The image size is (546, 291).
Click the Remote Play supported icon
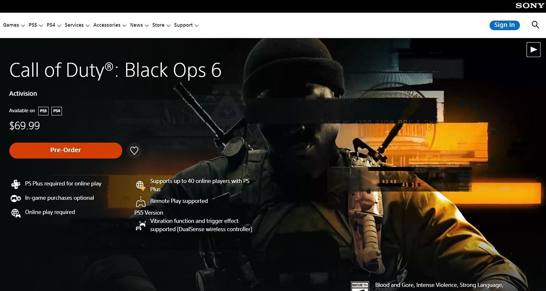(x=140, y=202)
